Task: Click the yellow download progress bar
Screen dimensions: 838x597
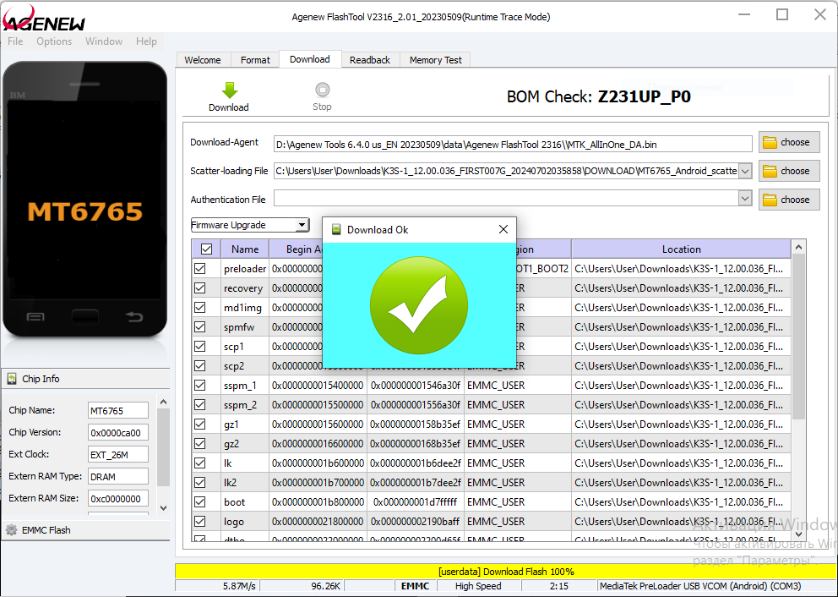Action: 505,572
